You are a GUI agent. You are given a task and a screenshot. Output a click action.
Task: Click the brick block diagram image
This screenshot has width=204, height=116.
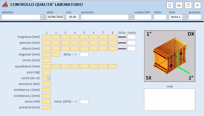coord(170,56)
